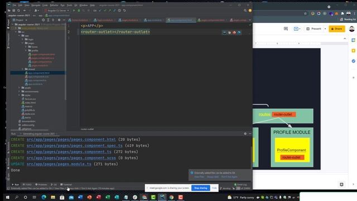Open the pages.component.spec.ts link in output
Screen dimensions: 357x201
[74, 146]
